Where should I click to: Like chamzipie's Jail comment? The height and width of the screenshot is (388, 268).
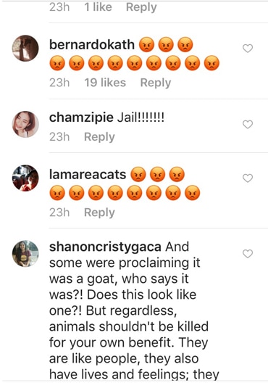(x=248, y=124)
